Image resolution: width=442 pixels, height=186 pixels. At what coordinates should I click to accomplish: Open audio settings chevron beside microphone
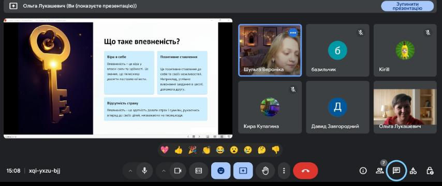pos(130,171)
